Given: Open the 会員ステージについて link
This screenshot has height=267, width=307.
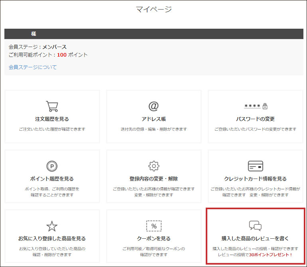Looking at the screenshot, I should (33, 67).
